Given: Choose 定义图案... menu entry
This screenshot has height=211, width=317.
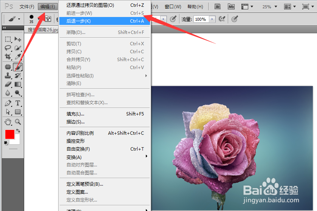Looking at the screenshot, I should 105,192.
